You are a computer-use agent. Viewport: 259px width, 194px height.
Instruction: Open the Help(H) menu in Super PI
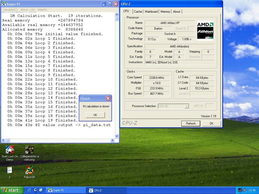pyautogui.click(x=42, y=10)
